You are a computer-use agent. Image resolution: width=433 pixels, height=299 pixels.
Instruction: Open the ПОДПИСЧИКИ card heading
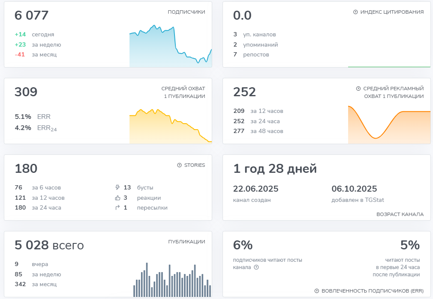point(186,12)
